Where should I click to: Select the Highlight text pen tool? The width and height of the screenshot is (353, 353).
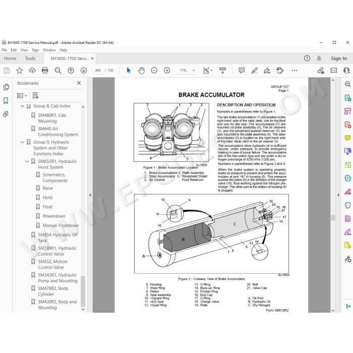click(254, 71)
